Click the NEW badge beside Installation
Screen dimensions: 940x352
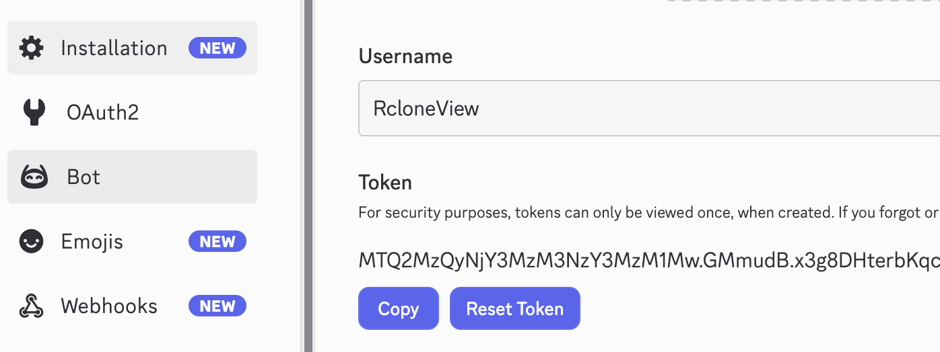click(x=217, y=48)
